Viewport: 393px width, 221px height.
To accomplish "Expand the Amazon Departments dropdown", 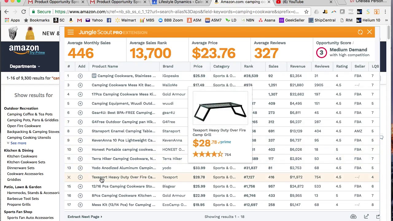I will [x=25, y=66].
